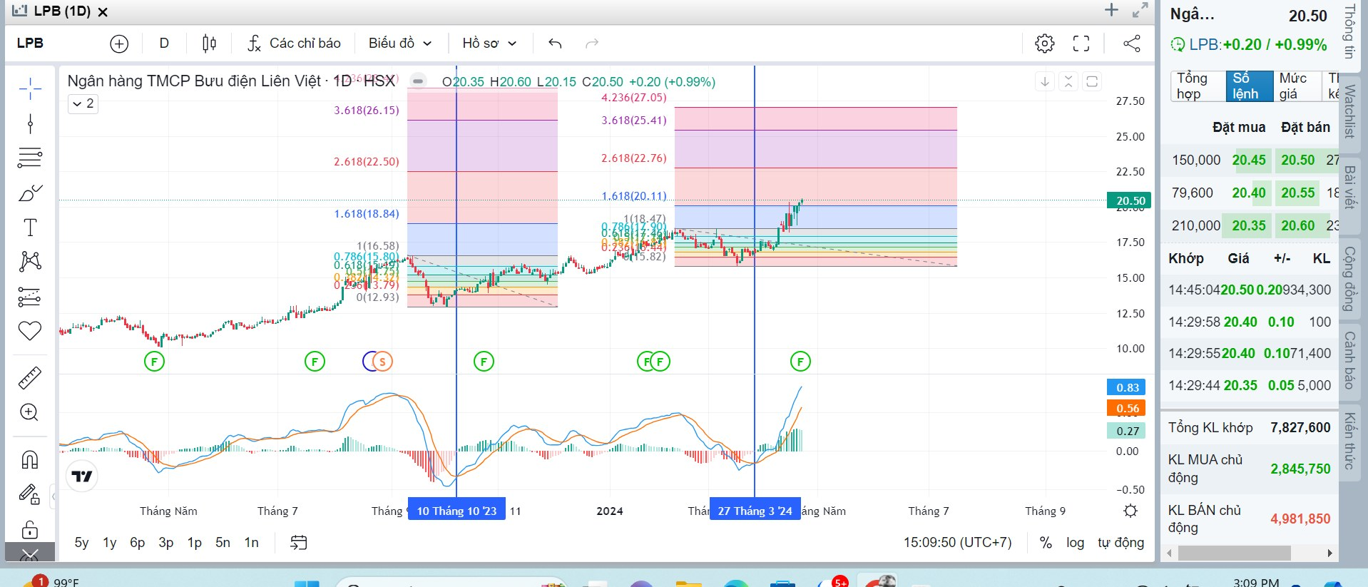Open the Fibonacci retracement tools group
Image resolution: width=1368 pixels, height=587 pixels.
pyautogui.click(x=30, y=158)
